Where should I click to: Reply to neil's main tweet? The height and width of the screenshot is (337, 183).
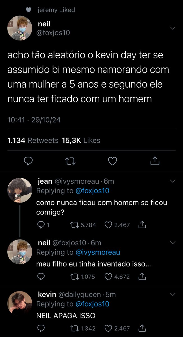click(x=28, y=161)
